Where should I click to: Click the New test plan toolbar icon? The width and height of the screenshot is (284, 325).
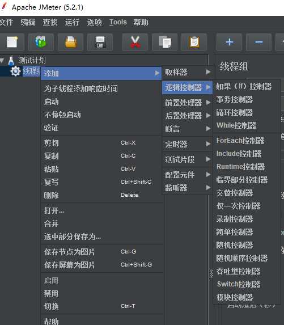pyautogui.click(x=12, y=42)
